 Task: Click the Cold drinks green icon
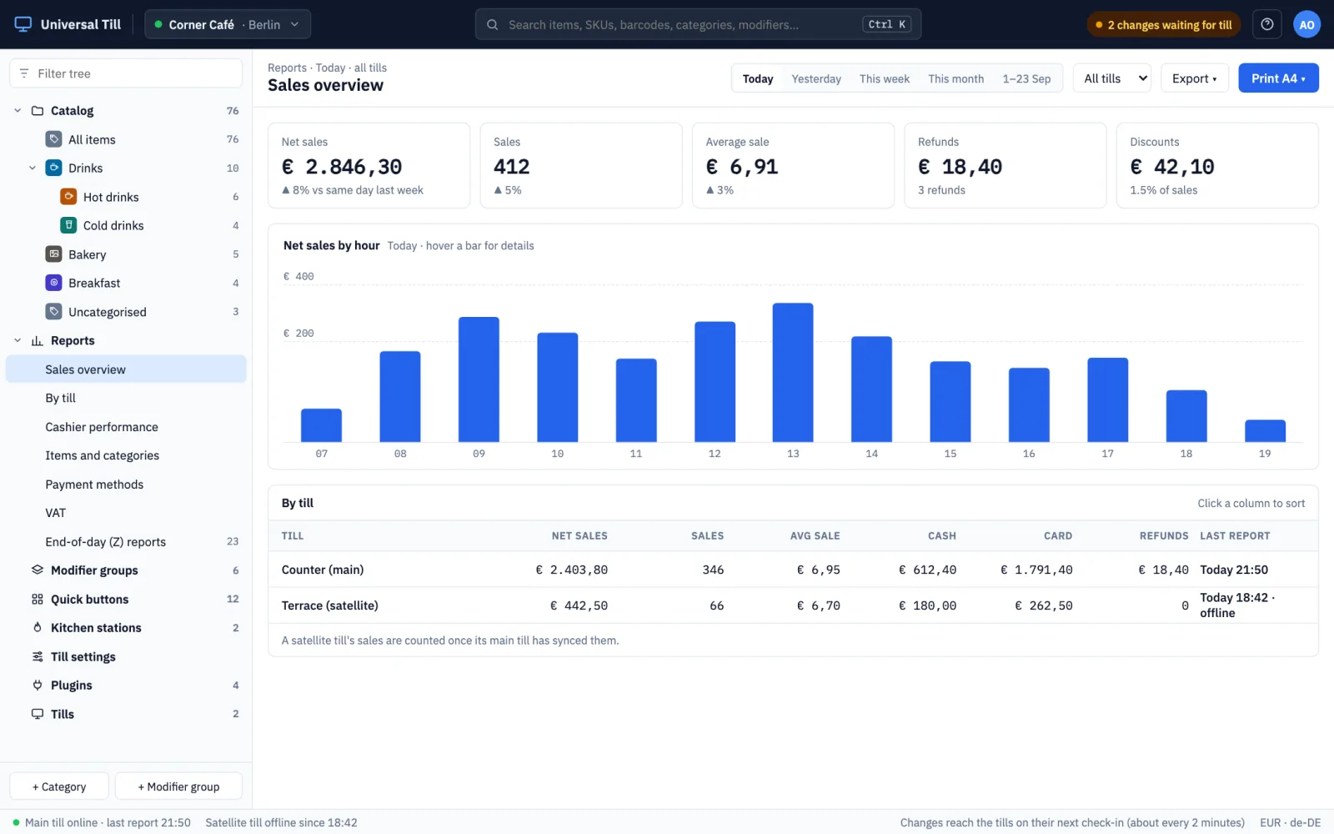(69, 225)
